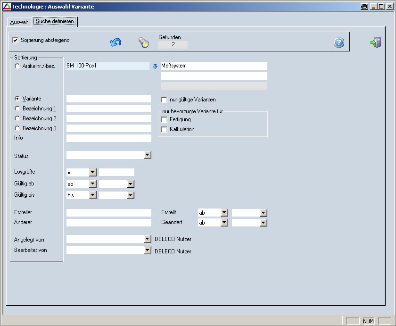This screenshot has width=396, height=326.
Task: Toggle the Sortierung absteigend checkbox
Action: 16,41
